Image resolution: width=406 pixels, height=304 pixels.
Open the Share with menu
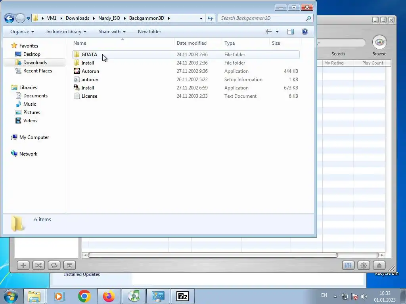[x=112, y=32]
